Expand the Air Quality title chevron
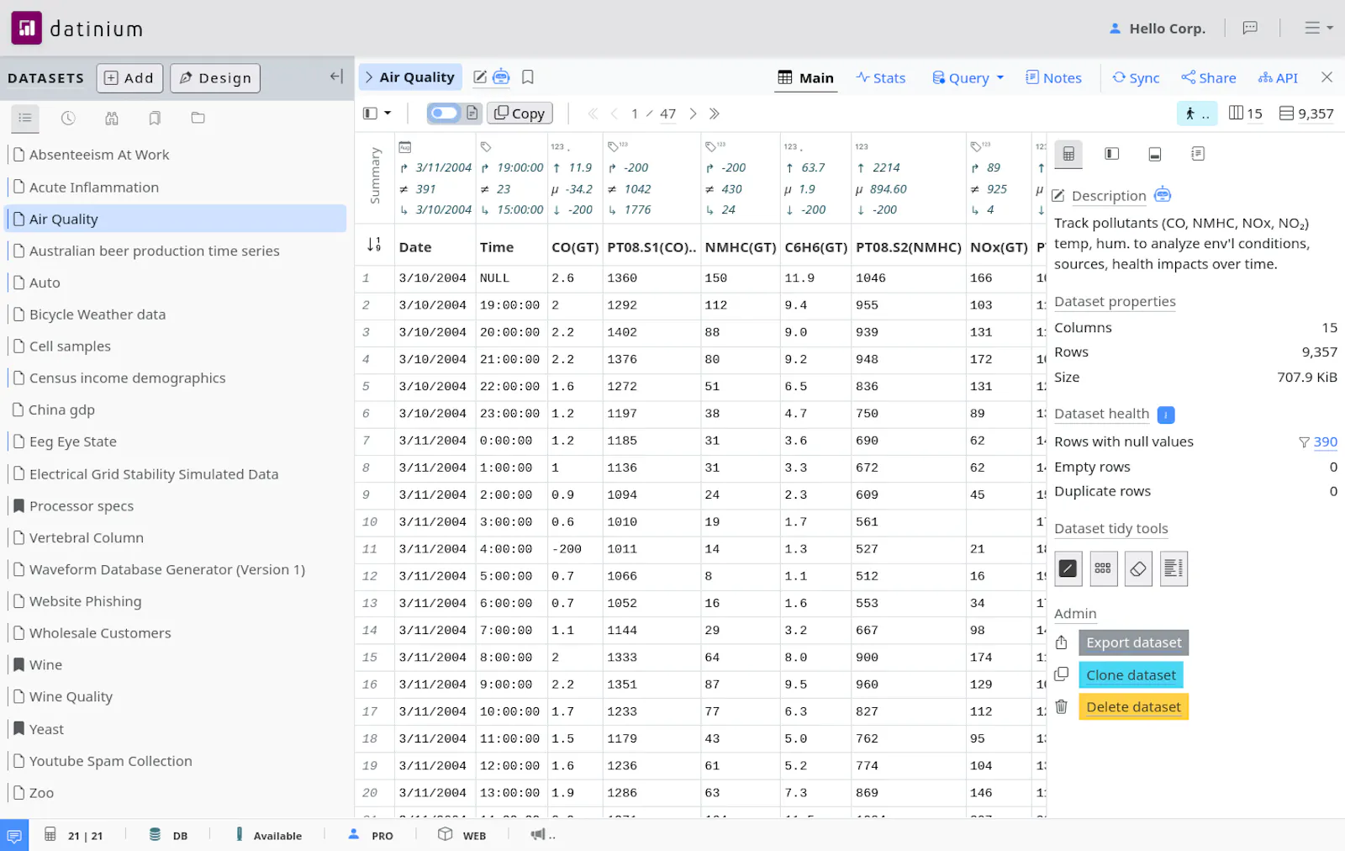 pos(369,77)
